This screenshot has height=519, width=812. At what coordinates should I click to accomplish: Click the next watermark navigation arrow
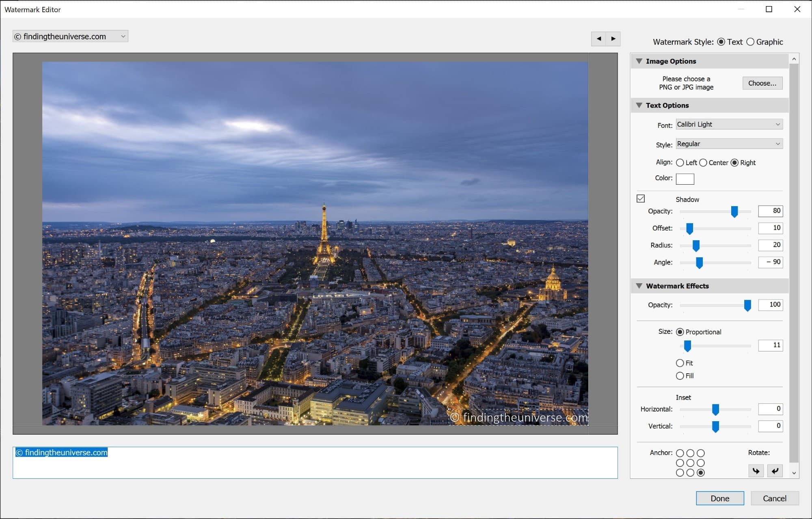613,39
